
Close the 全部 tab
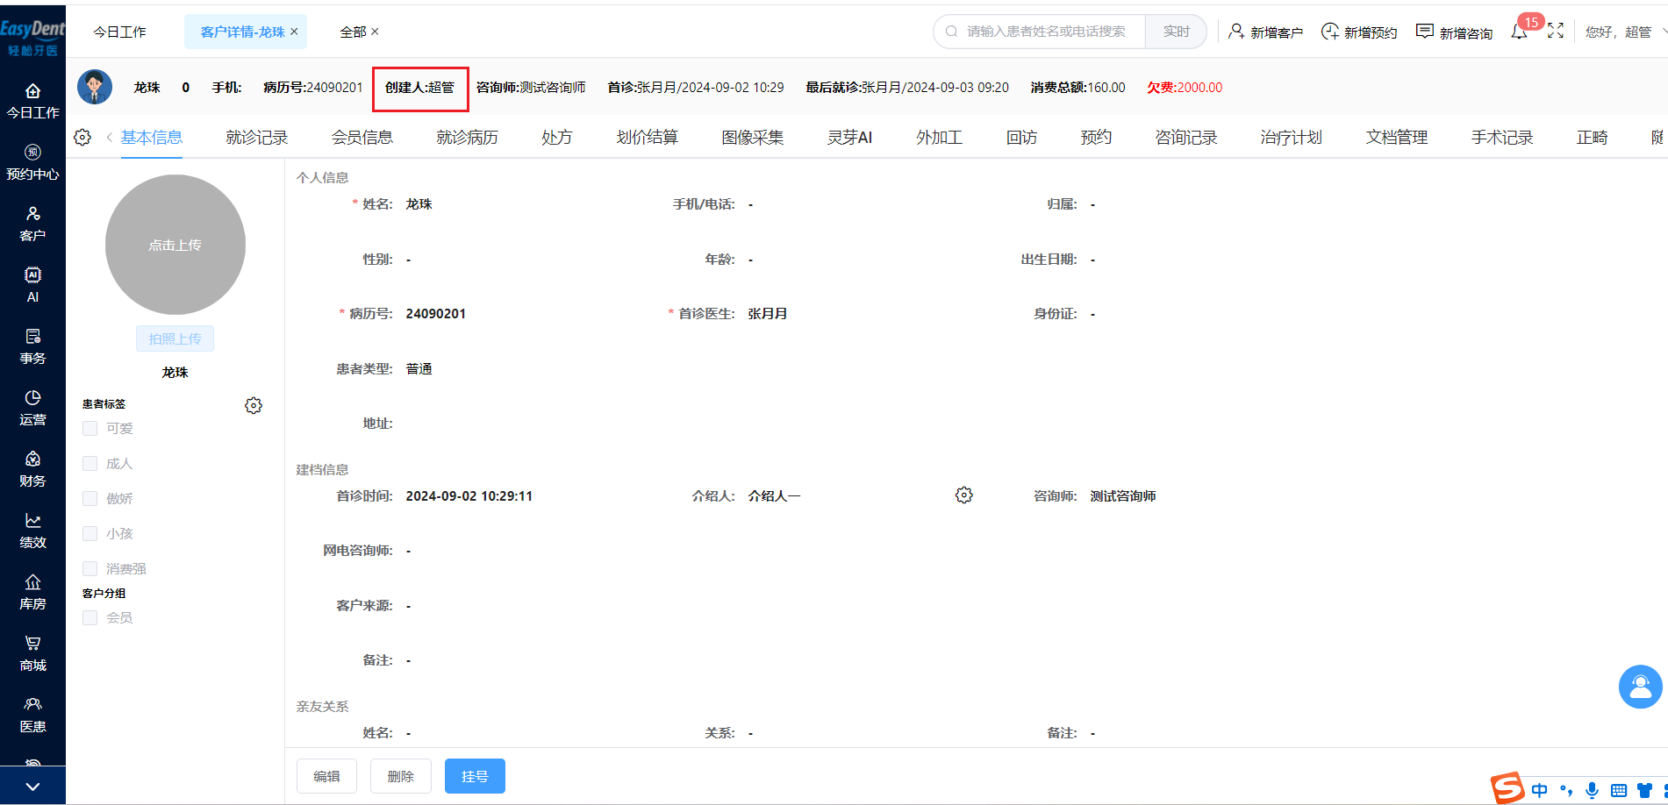point(375,32)
